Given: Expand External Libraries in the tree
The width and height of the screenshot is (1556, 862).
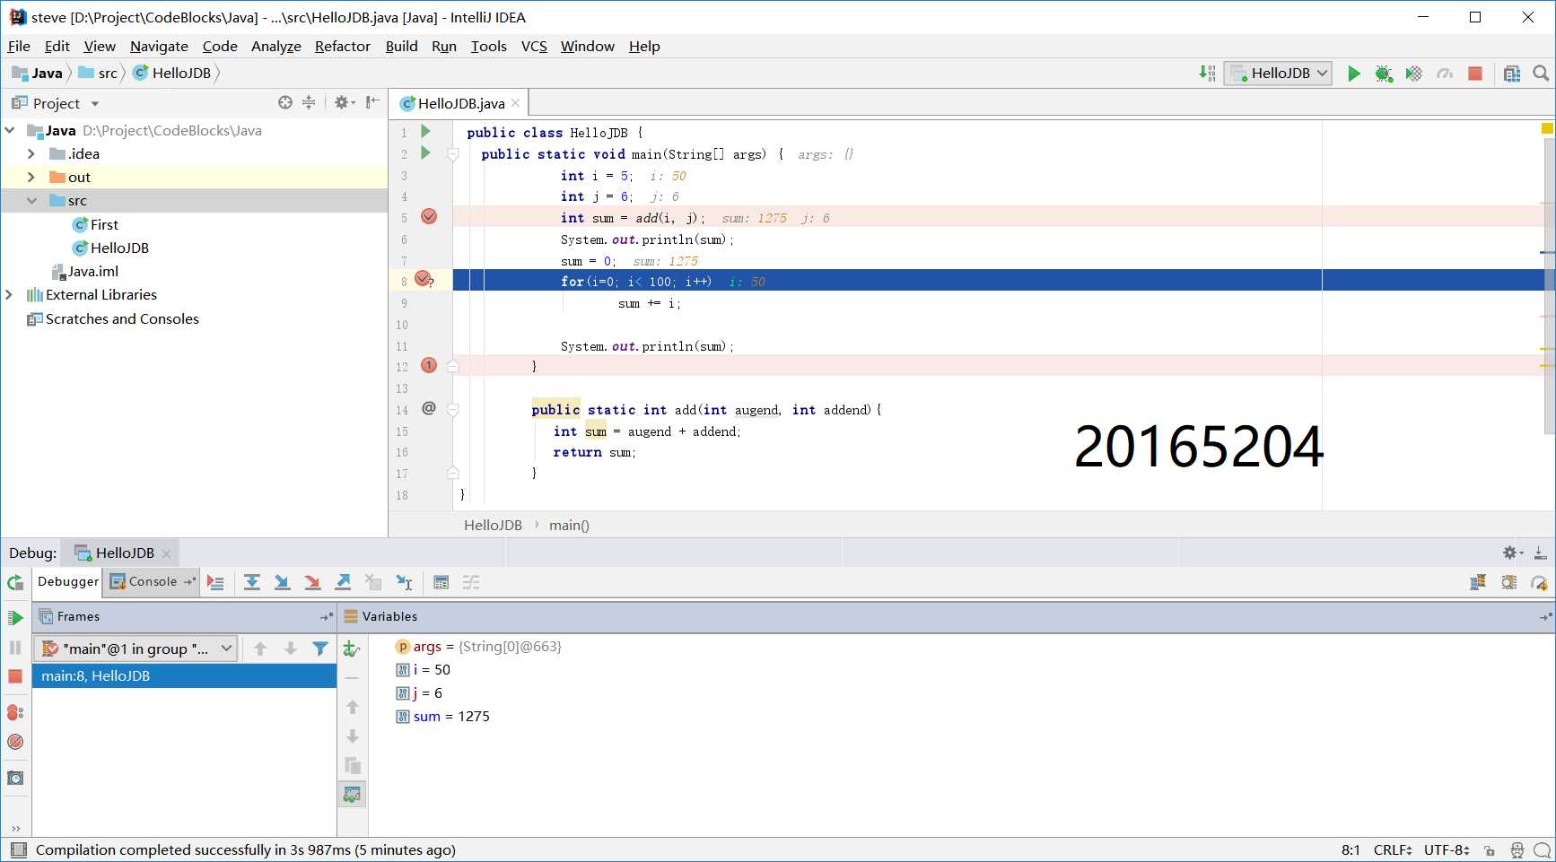Looking at the screenshot, I should point(10,295).
